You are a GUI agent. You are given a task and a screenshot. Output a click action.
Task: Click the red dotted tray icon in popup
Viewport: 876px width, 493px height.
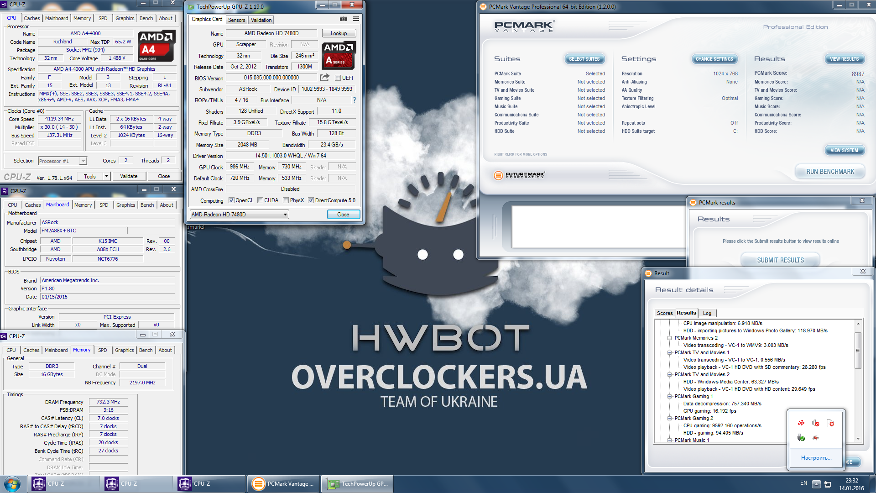coord(801,423)
